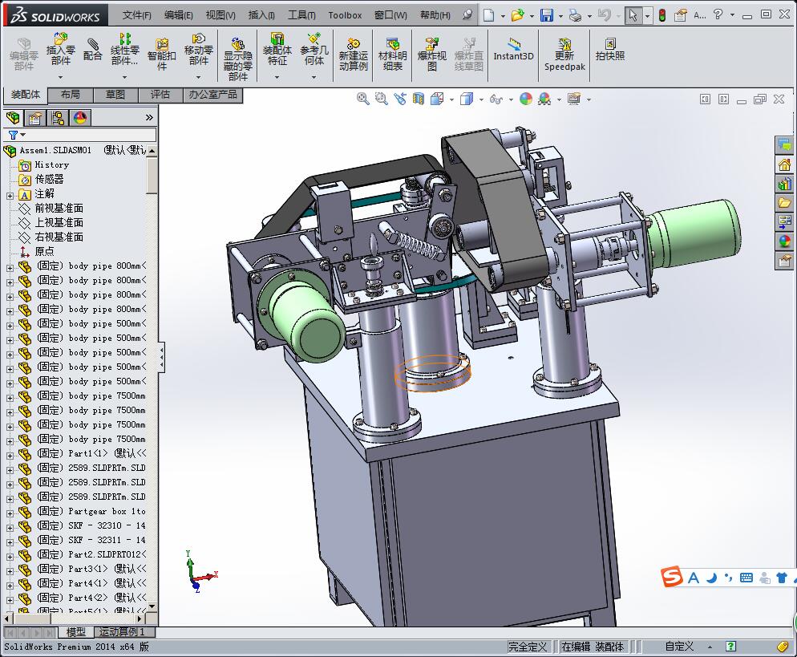
Task: Open the 插入(I) menu
Action: click(x=261, y=15)
